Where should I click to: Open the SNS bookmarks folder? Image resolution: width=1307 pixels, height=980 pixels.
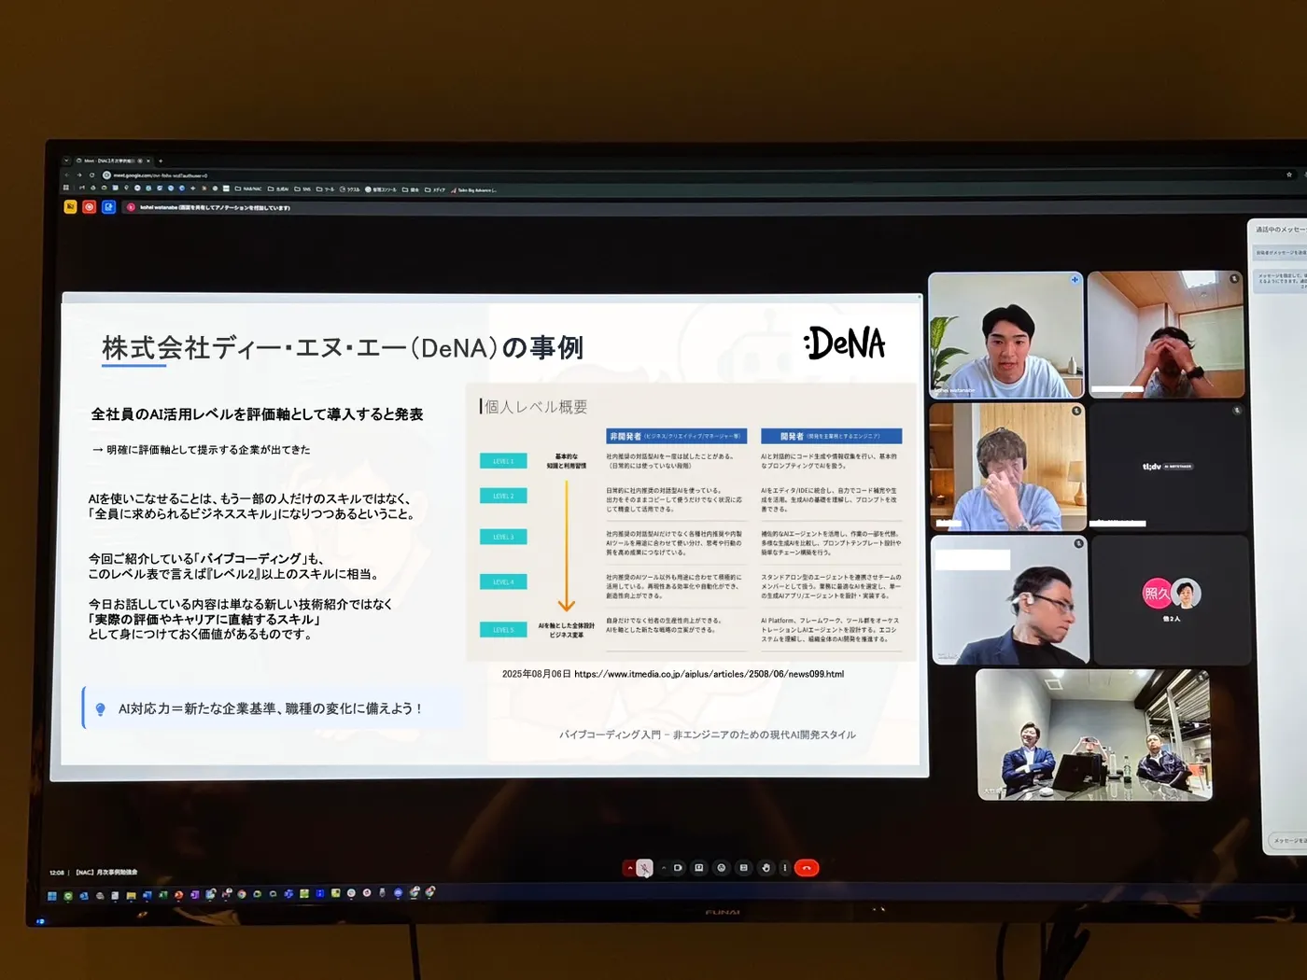[303, 189]
